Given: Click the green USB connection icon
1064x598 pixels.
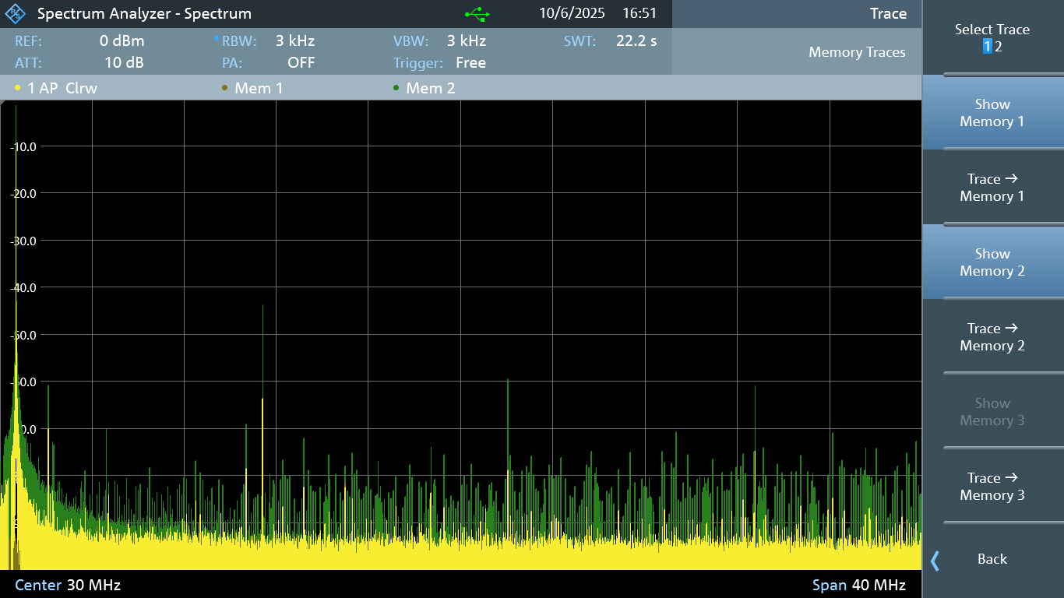Looking at the screenshot, I should [477, 14].
